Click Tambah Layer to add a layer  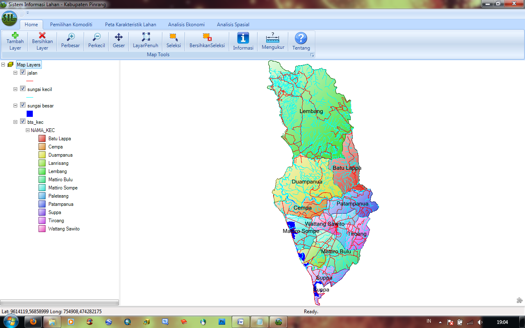pos(15,41)
